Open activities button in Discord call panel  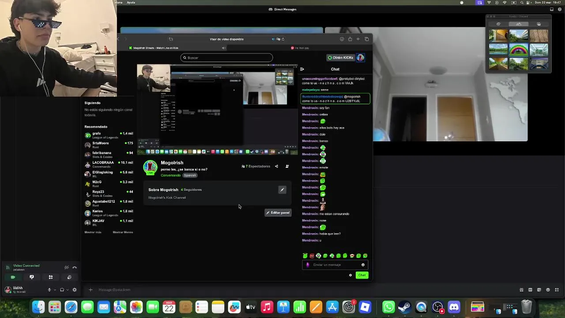[51, 277]
